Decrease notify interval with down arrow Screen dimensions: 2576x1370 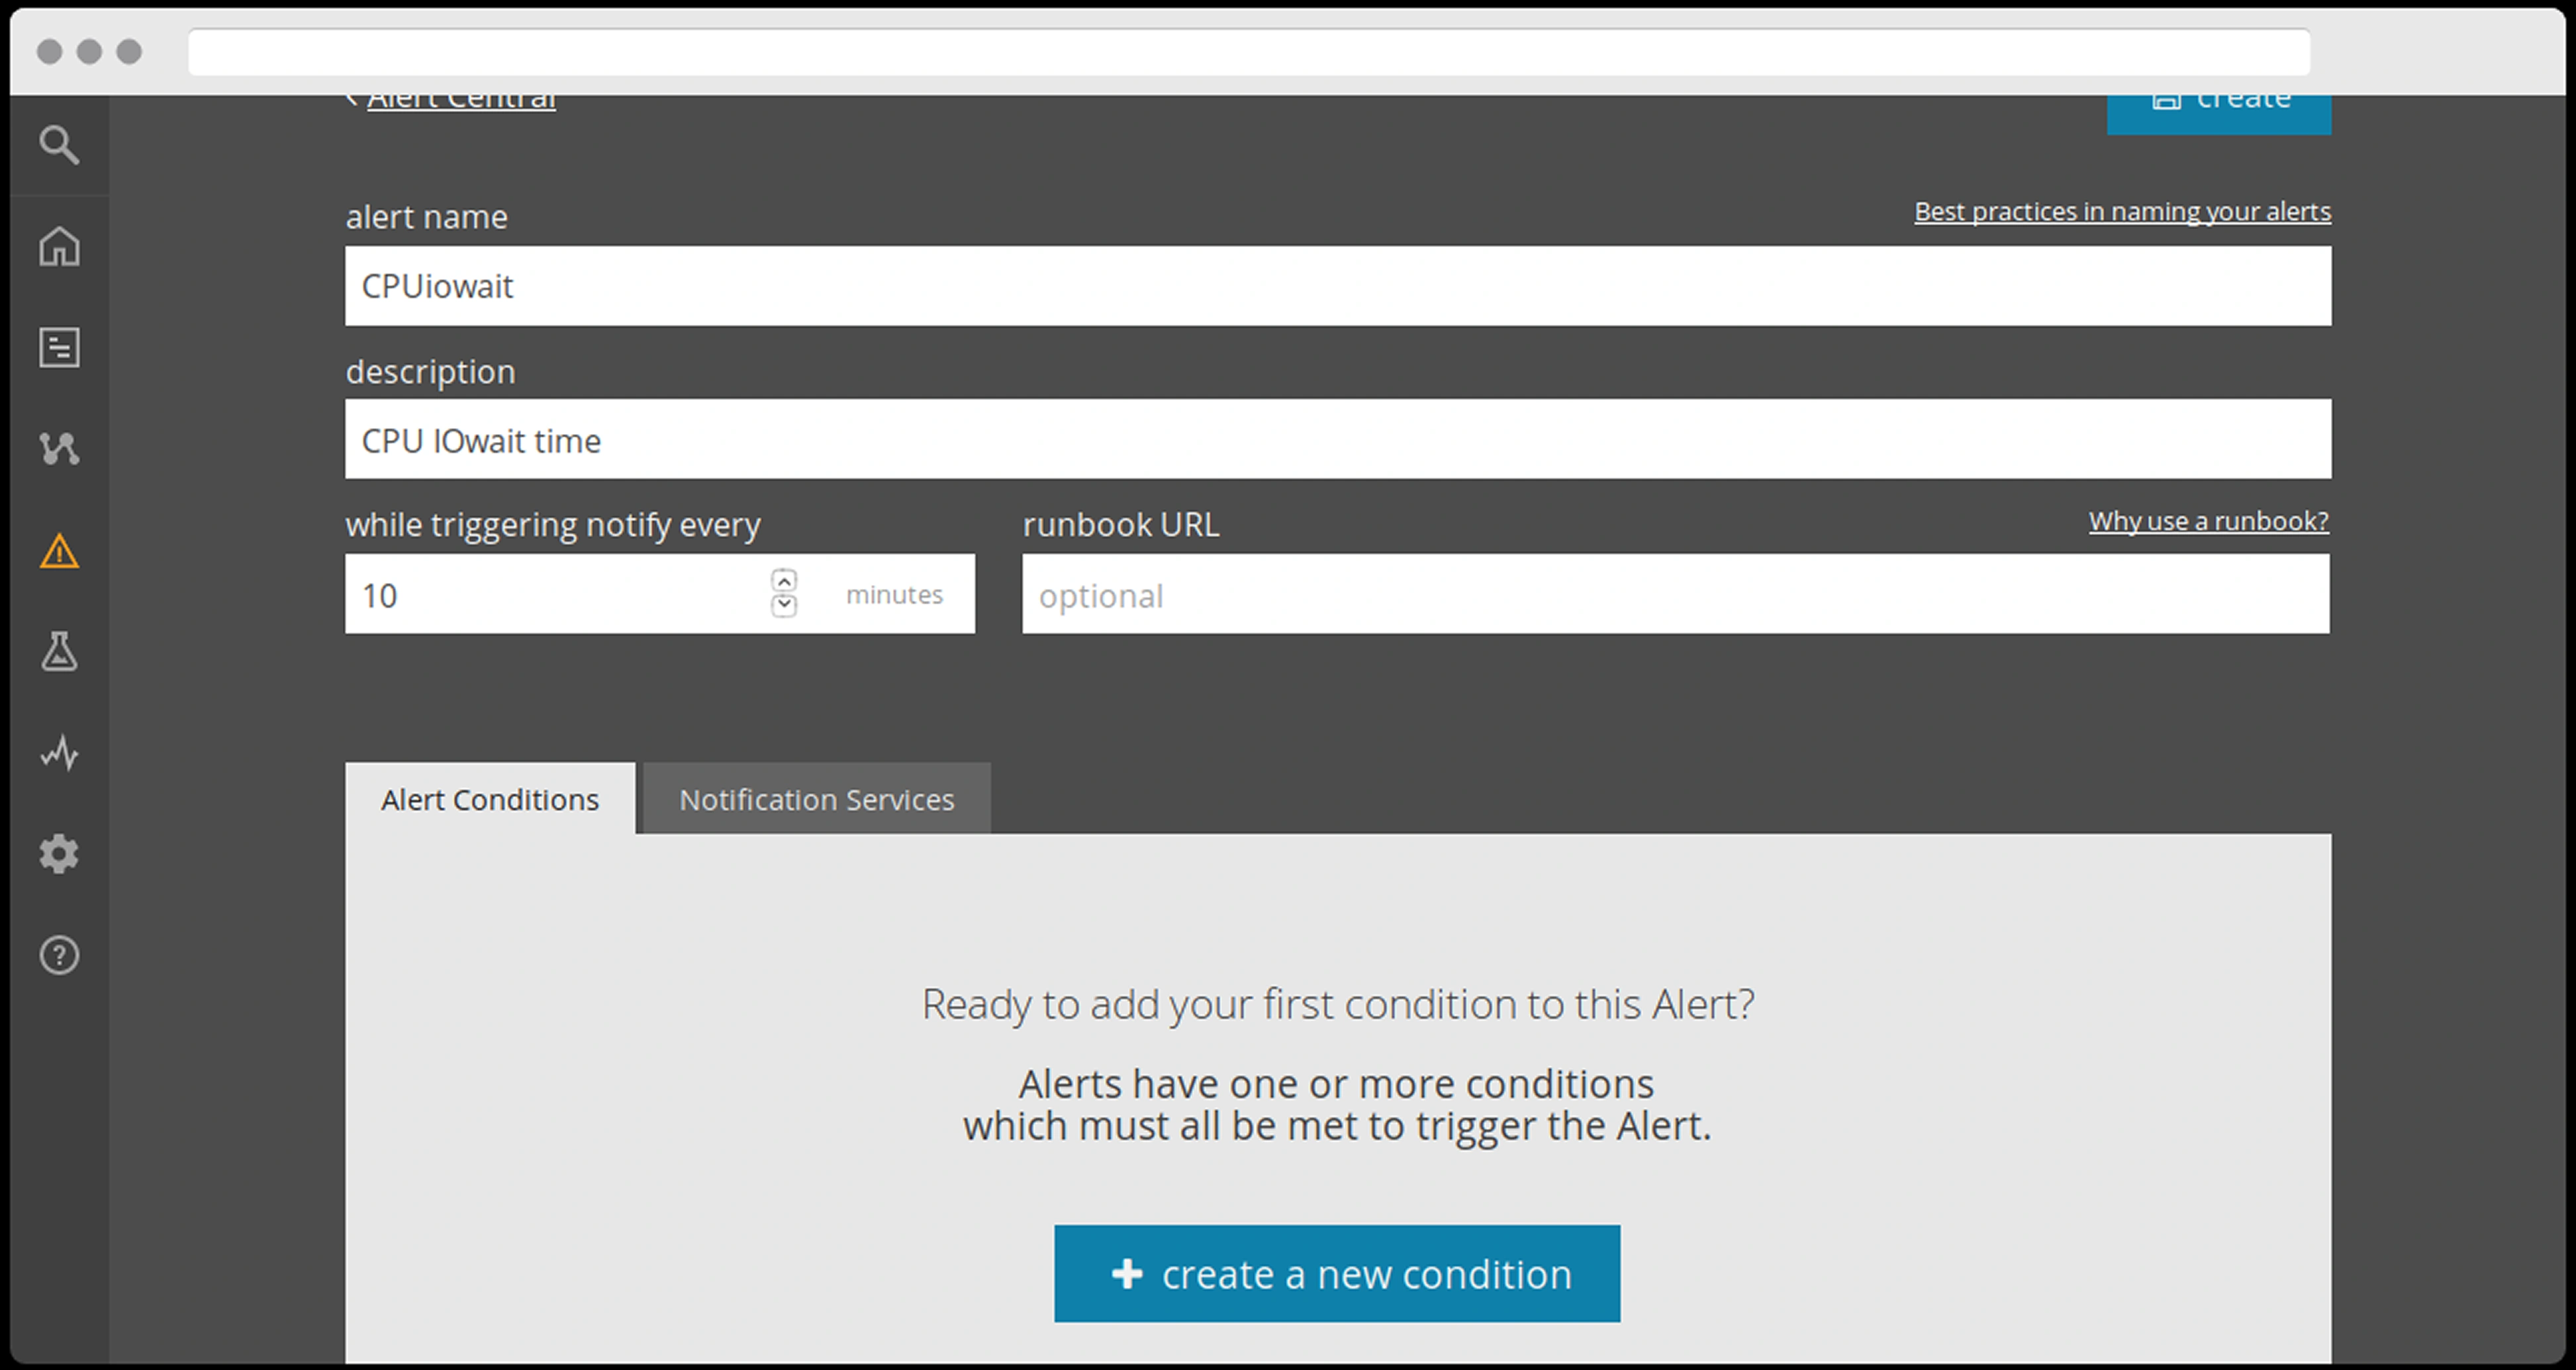point(784,605)
